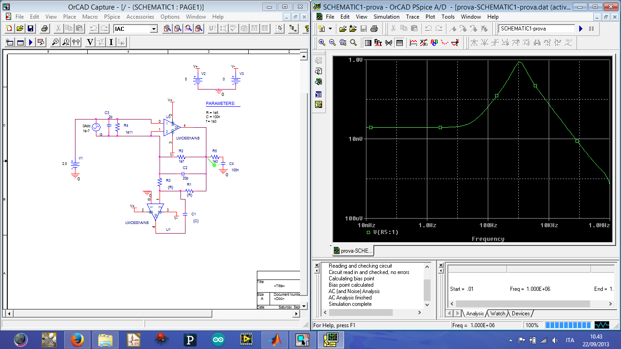Click Zoom In icon in PSpice toolbar
Screen dimensions: 621x349
322,43
